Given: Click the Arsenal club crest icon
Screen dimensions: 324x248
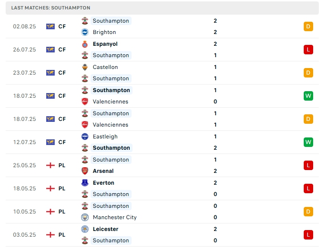Looking at the screenshot, I should click(85, 171).
